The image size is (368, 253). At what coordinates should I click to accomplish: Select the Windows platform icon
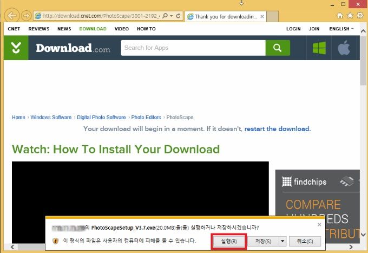(x=319, y=48)
